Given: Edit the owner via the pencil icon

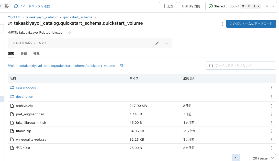Looking at the screenshot, I should pos(69,33).
